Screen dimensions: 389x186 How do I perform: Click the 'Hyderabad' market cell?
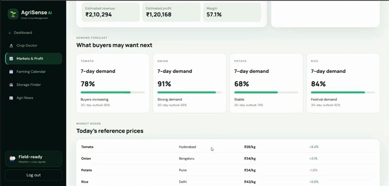click(x=187, y=147)
